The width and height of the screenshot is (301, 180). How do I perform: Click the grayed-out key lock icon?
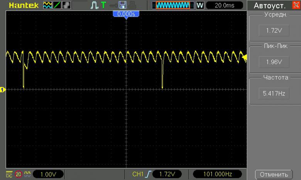113,6
